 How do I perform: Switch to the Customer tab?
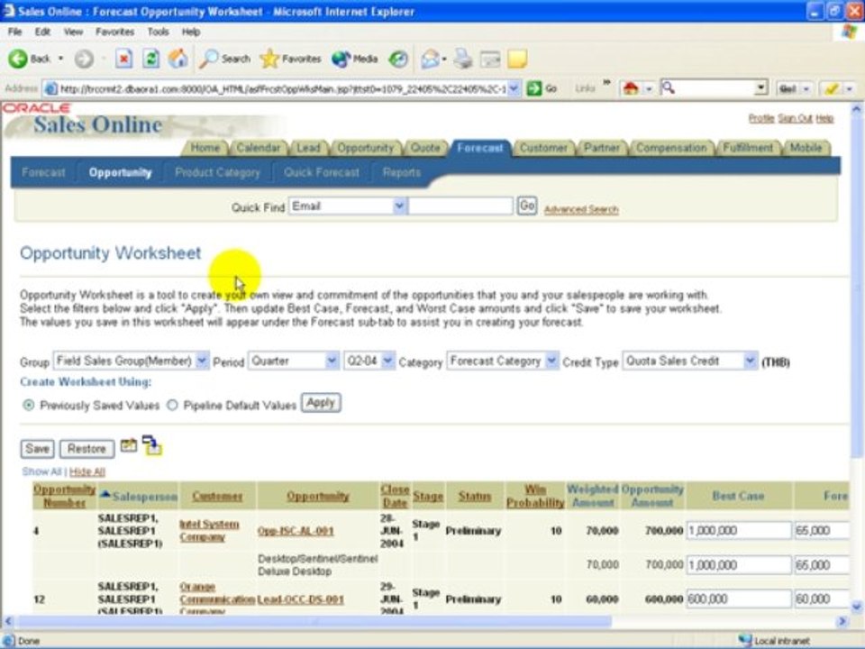pos(543,148)
